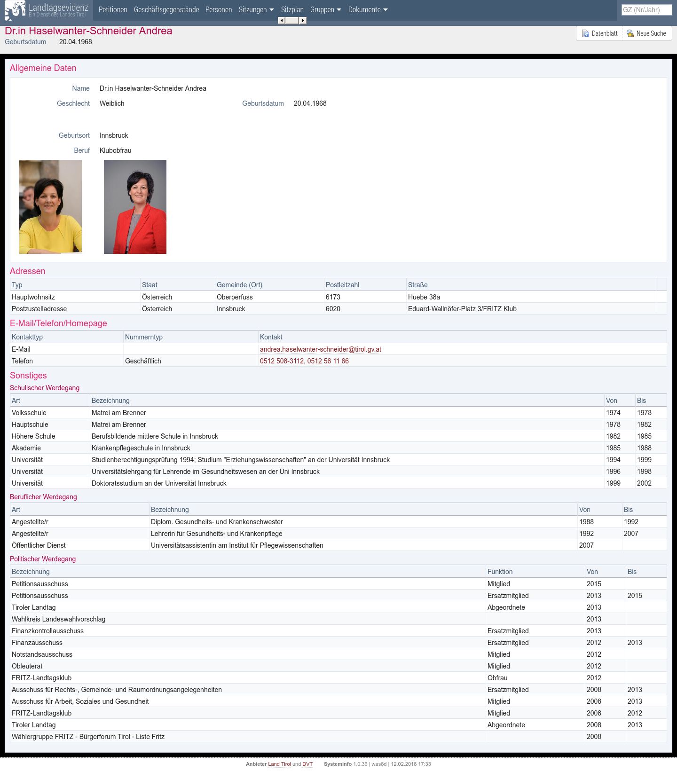This screenshot has height=771, width=677.
Task: Expand the Gruppen dropdown menu
Action: [x=326, y=9]
